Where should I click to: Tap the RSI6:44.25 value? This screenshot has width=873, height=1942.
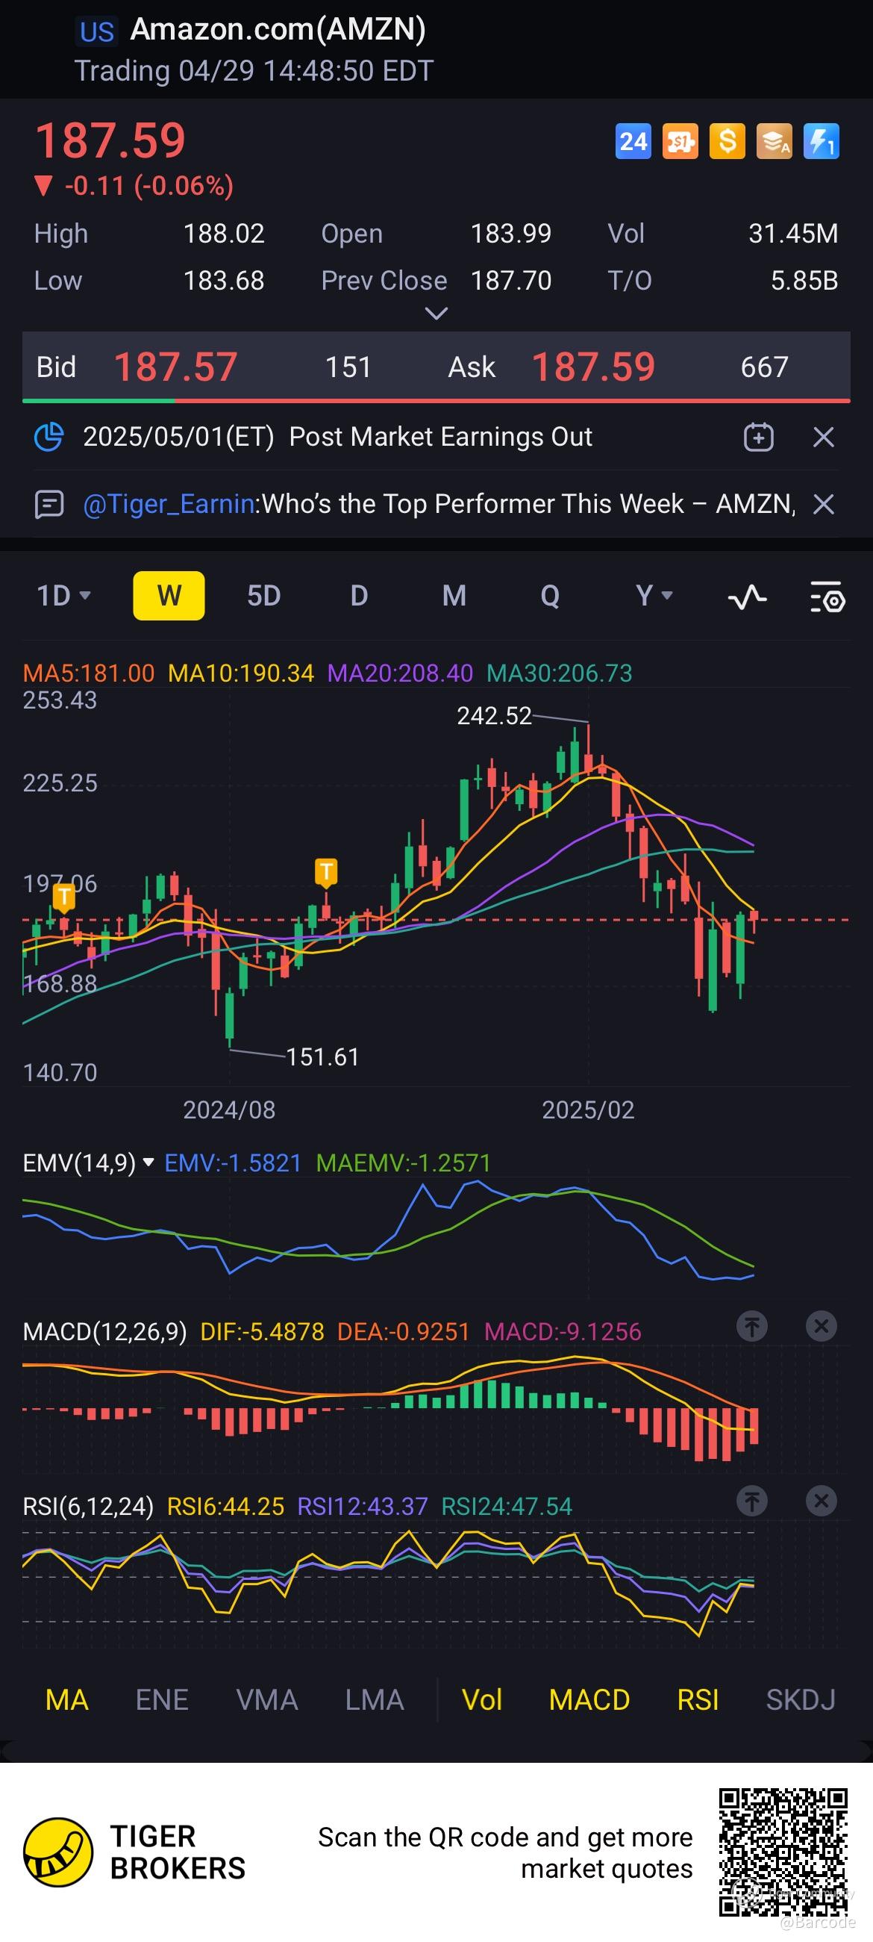click(x=225, y=1506)
